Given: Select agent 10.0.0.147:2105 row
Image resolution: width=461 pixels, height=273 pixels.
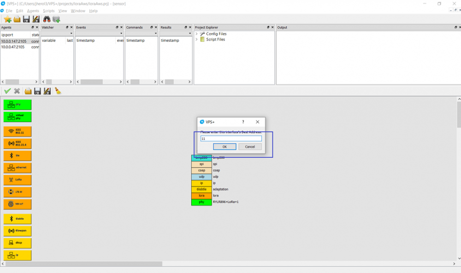Looking at the screenshot, I should coord(20,41).
